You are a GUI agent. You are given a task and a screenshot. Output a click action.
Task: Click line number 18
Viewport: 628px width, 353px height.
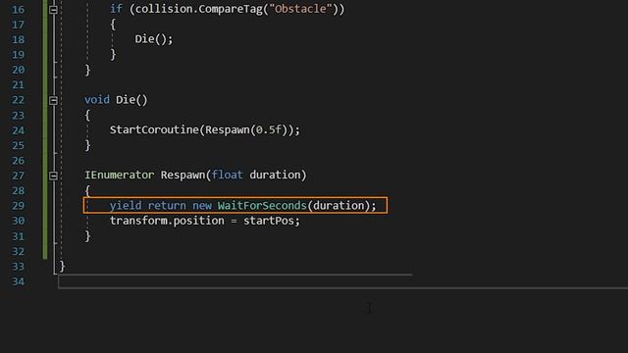(x=18, y=39)
